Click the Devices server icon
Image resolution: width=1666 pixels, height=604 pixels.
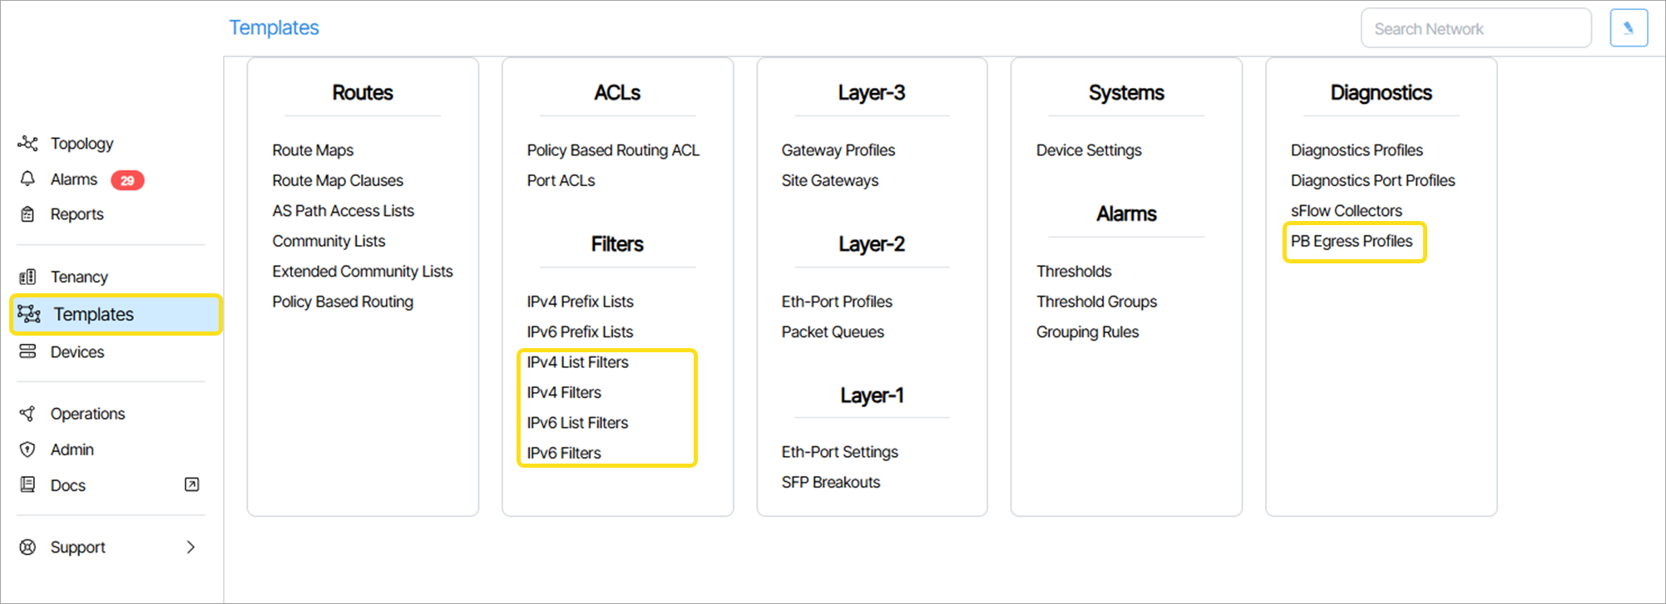(x=27, y=351)
